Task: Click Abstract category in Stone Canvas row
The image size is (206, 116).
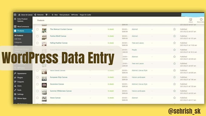Action: pos(135,98)
